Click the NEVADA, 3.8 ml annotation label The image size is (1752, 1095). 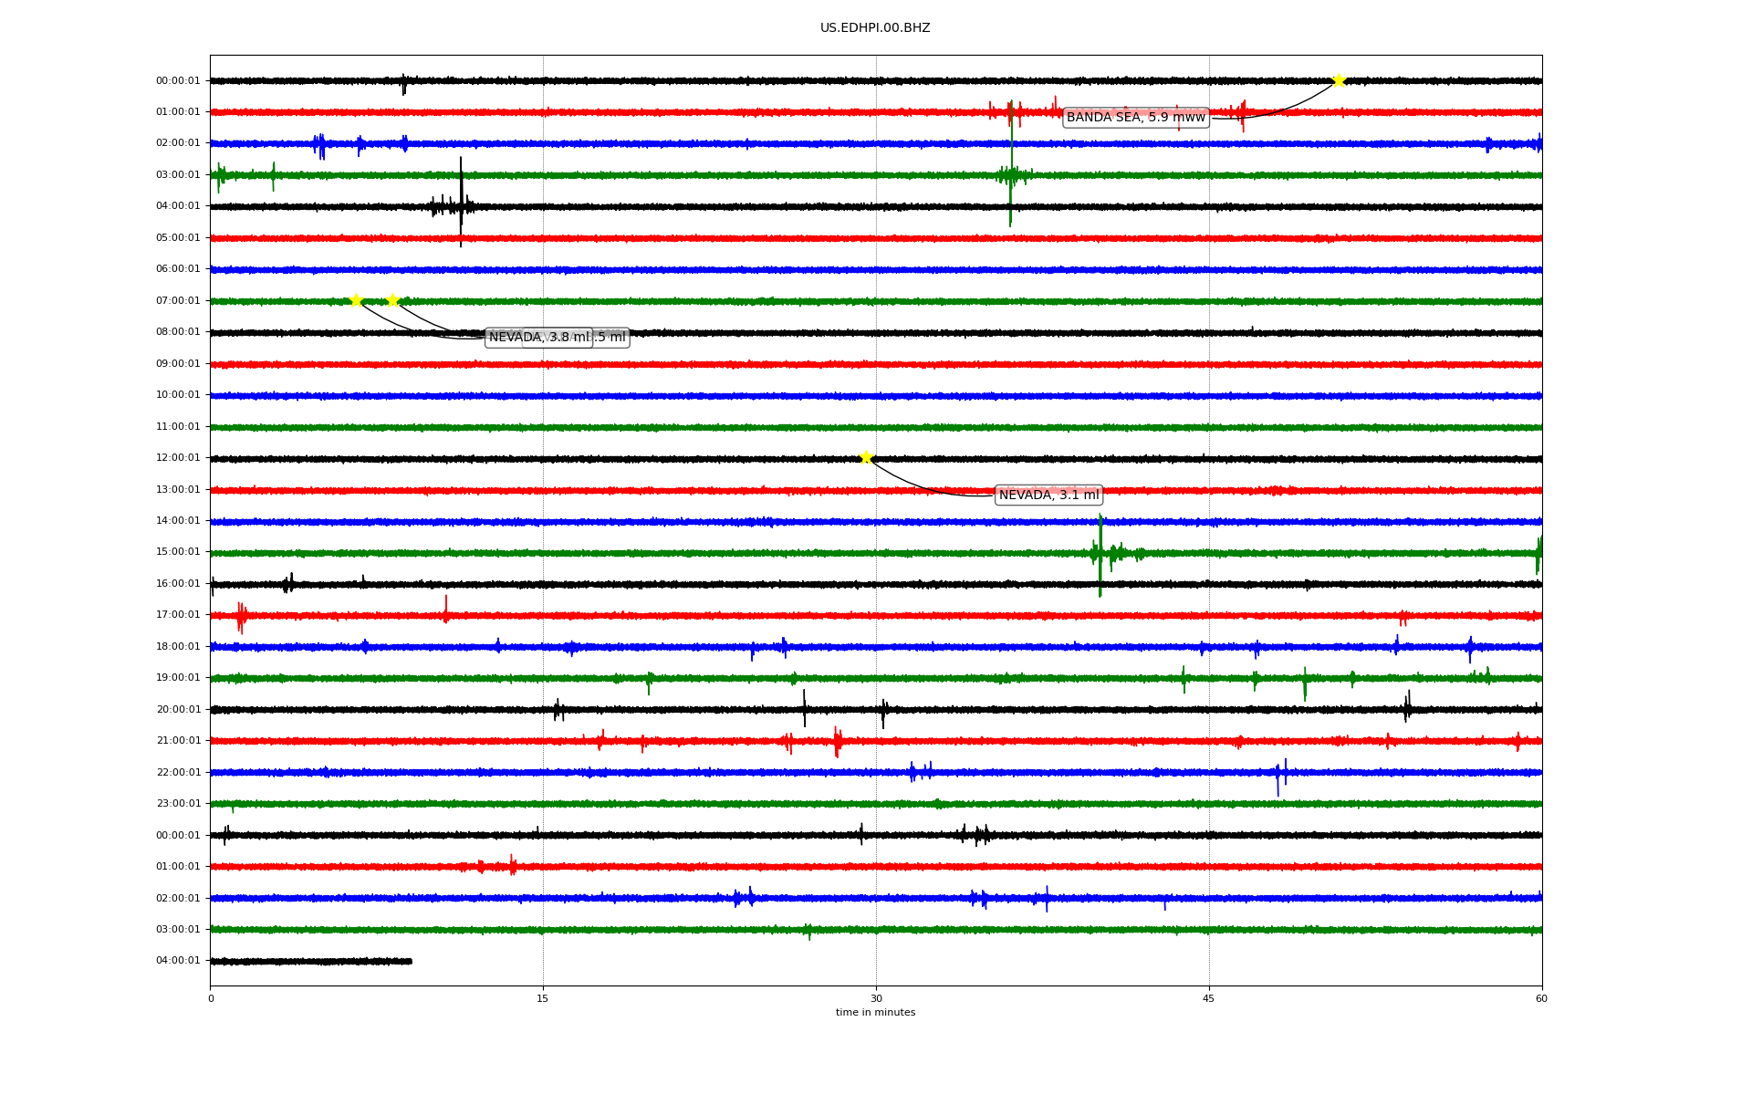539,338
